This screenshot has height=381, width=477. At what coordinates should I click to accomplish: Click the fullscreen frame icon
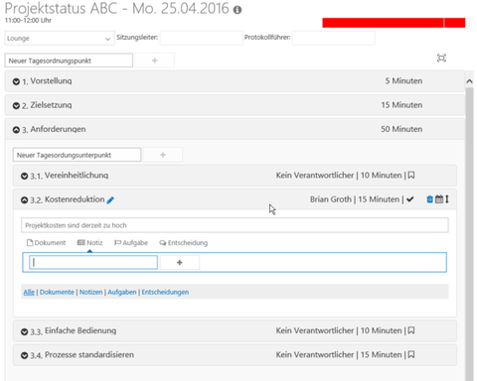(441, 59)
